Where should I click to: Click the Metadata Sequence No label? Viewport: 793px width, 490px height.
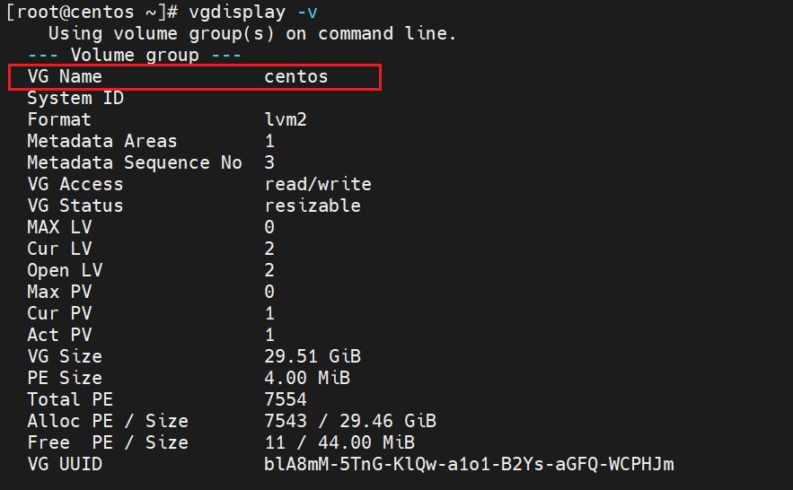(135, 162)
